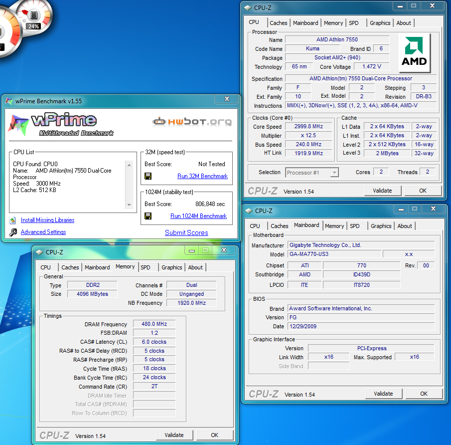Switch to Caches tab in top CPU-Z window

279,23
